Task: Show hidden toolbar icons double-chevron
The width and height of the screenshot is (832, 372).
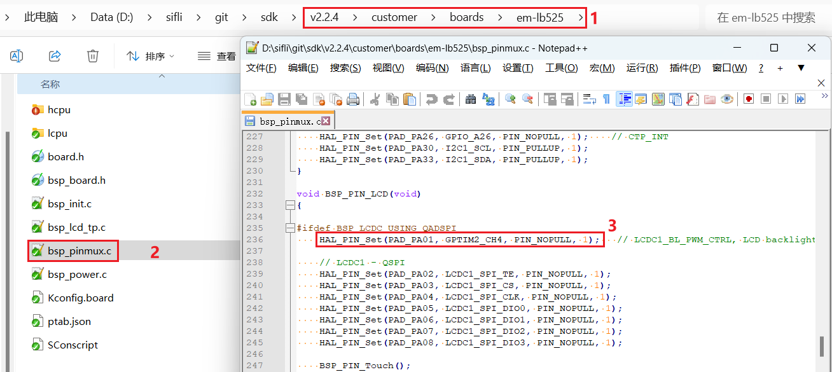Action: pyautogui.click(x=824, y=96)
